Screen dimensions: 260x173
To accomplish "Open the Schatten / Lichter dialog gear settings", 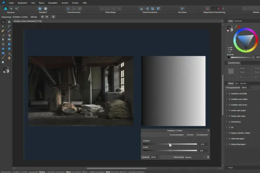I will [208, 157].
